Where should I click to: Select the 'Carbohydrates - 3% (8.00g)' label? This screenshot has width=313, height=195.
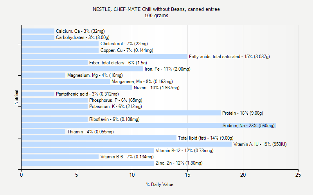click(x=83, y=37)
